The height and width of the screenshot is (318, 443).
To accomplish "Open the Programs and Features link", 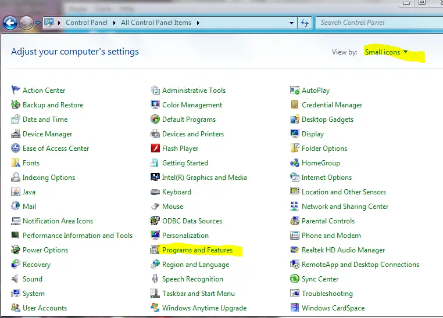I will pos(197,250).
